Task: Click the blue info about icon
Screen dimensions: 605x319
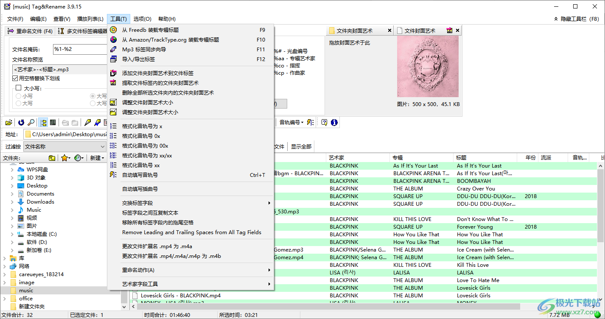Action: pyautogui.click(x=334, y=123)
